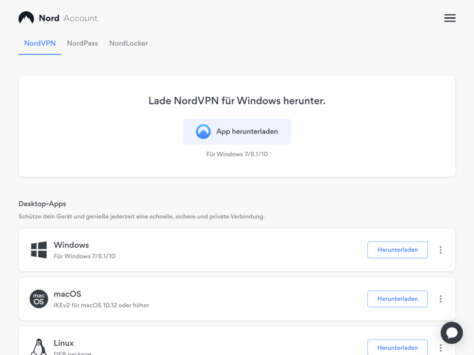474x355 pixels.
Task: Download the Windows app via Herunterladen
Action: (x=398, y=250)
